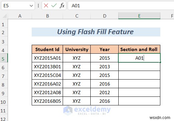Select cell containing XYZ2015A01
The width and height of the screenshot is (174, 121).
pos(47,58)
